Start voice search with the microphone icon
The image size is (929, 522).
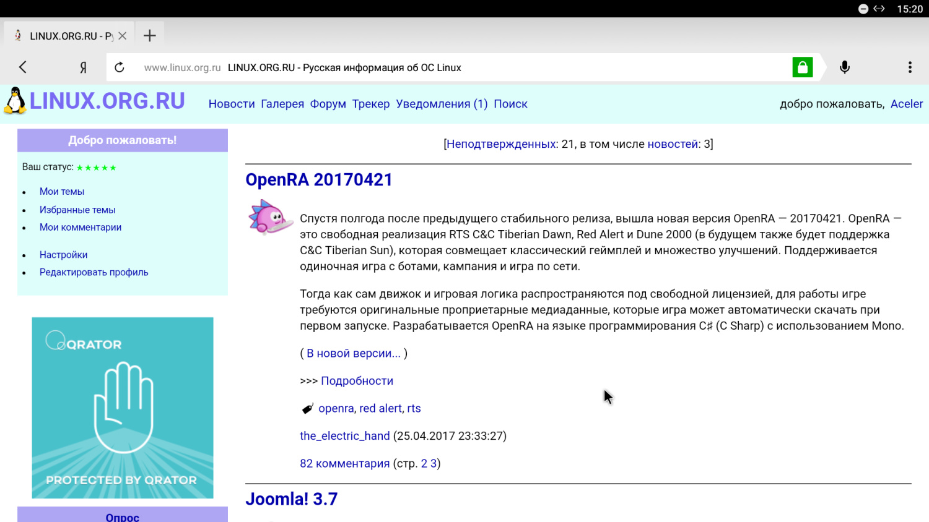(x=844, y=67)
